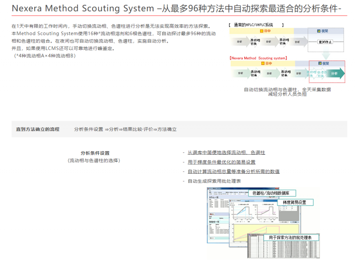Click the caption 自动切换流动相与色谱柱，全天采集数据
Viewport: 355px width, 261px height.
[x=287, y=90]
